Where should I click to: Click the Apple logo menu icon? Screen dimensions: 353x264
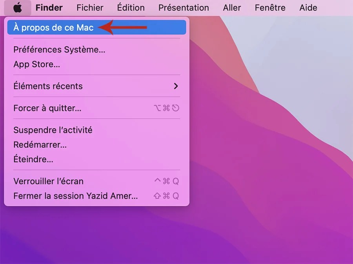(18, 8)
